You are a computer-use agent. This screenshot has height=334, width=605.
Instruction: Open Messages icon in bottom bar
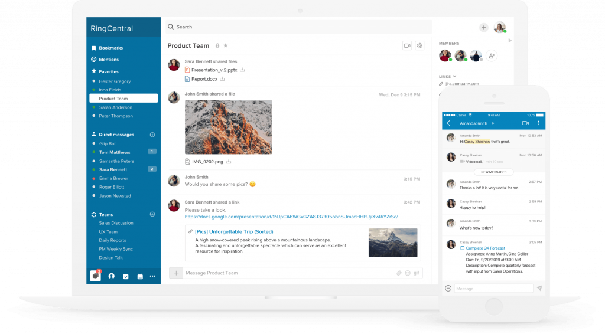pos(96,276)
